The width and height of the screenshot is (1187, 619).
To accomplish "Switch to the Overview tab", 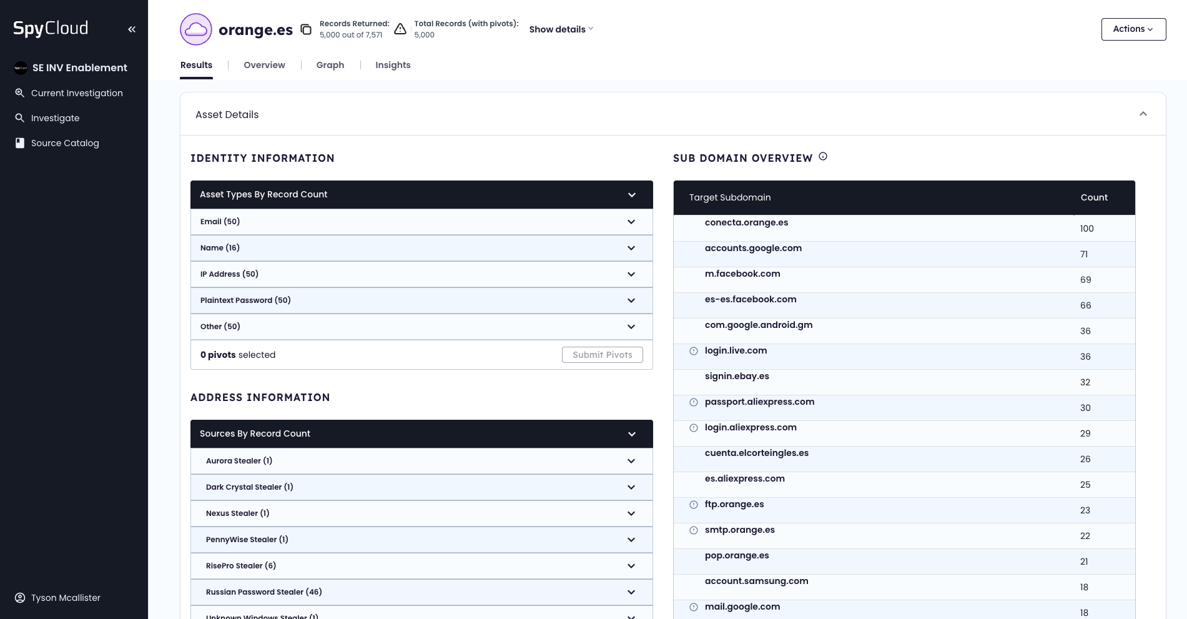I will [x=264, y=65].
